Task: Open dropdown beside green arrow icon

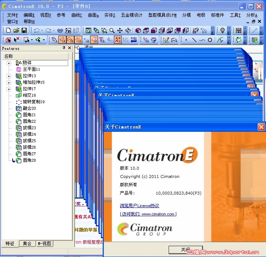Action: [44, 40]
